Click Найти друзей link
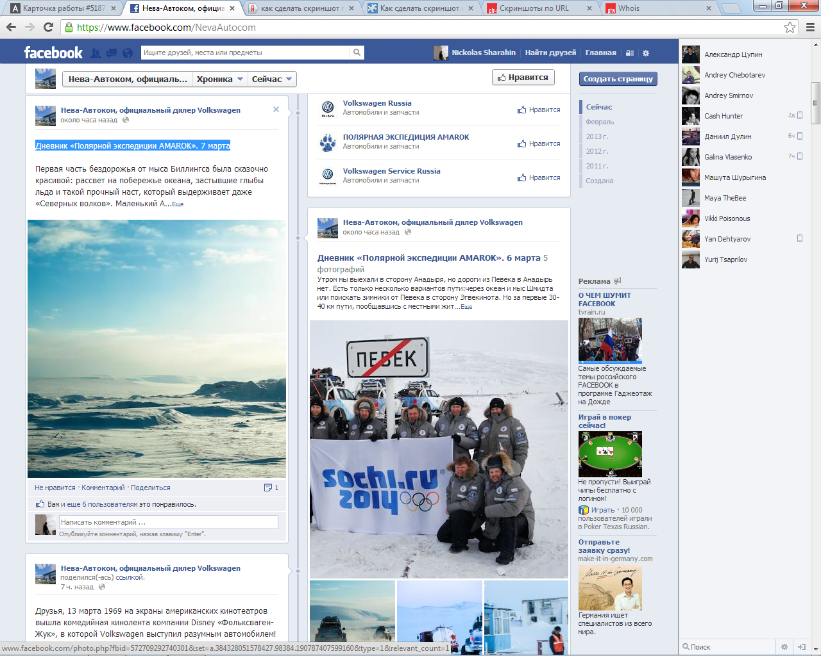 [x=550, y=53]
